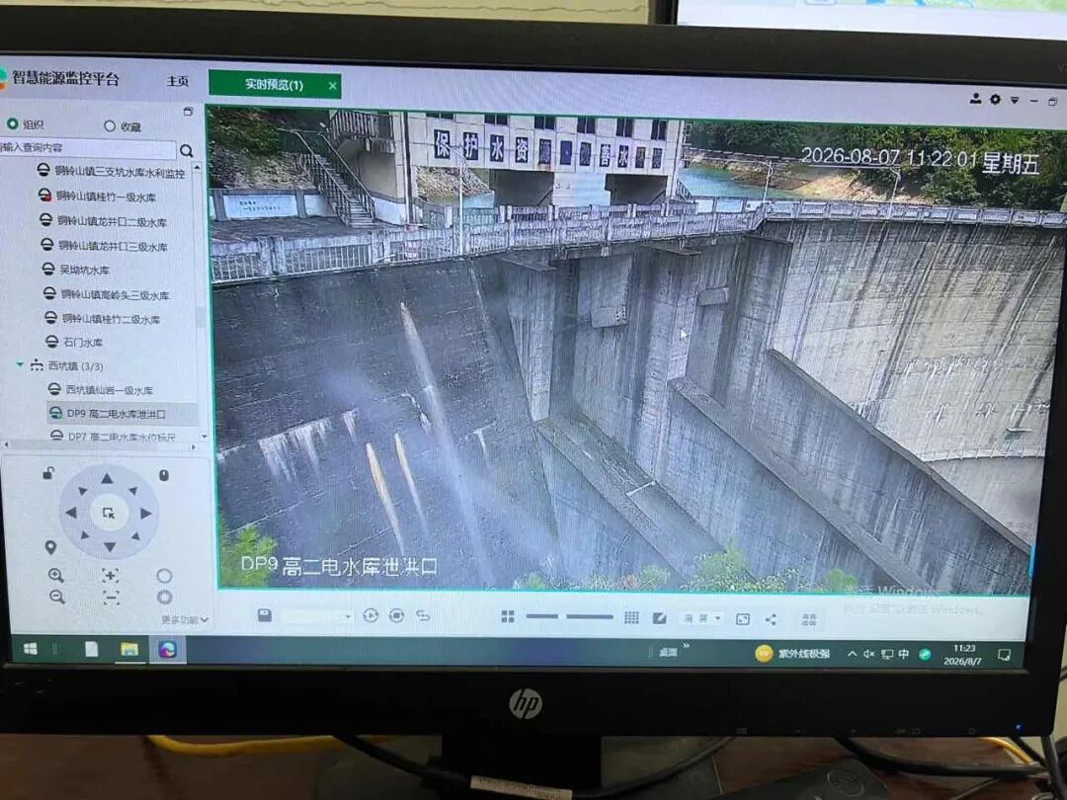Select the 组织 radio button
The height and width of the screenshot is (800, 1067).
(12, 123)
